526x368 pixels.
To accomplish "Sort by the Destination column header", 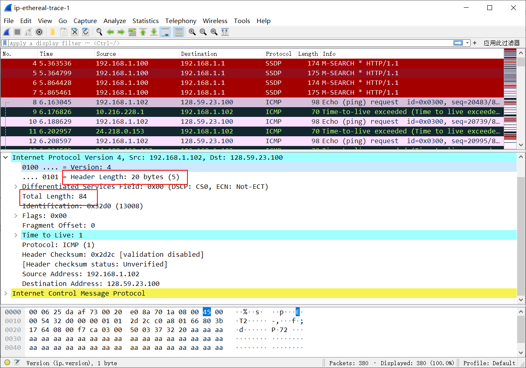I will click(221, 54).
